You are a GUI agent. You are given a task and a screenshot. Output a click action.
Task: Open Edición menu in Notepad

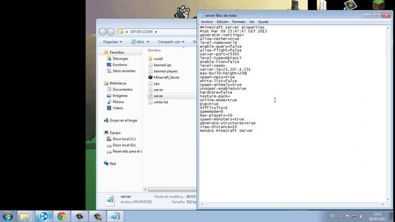click(x=222, y=22)
